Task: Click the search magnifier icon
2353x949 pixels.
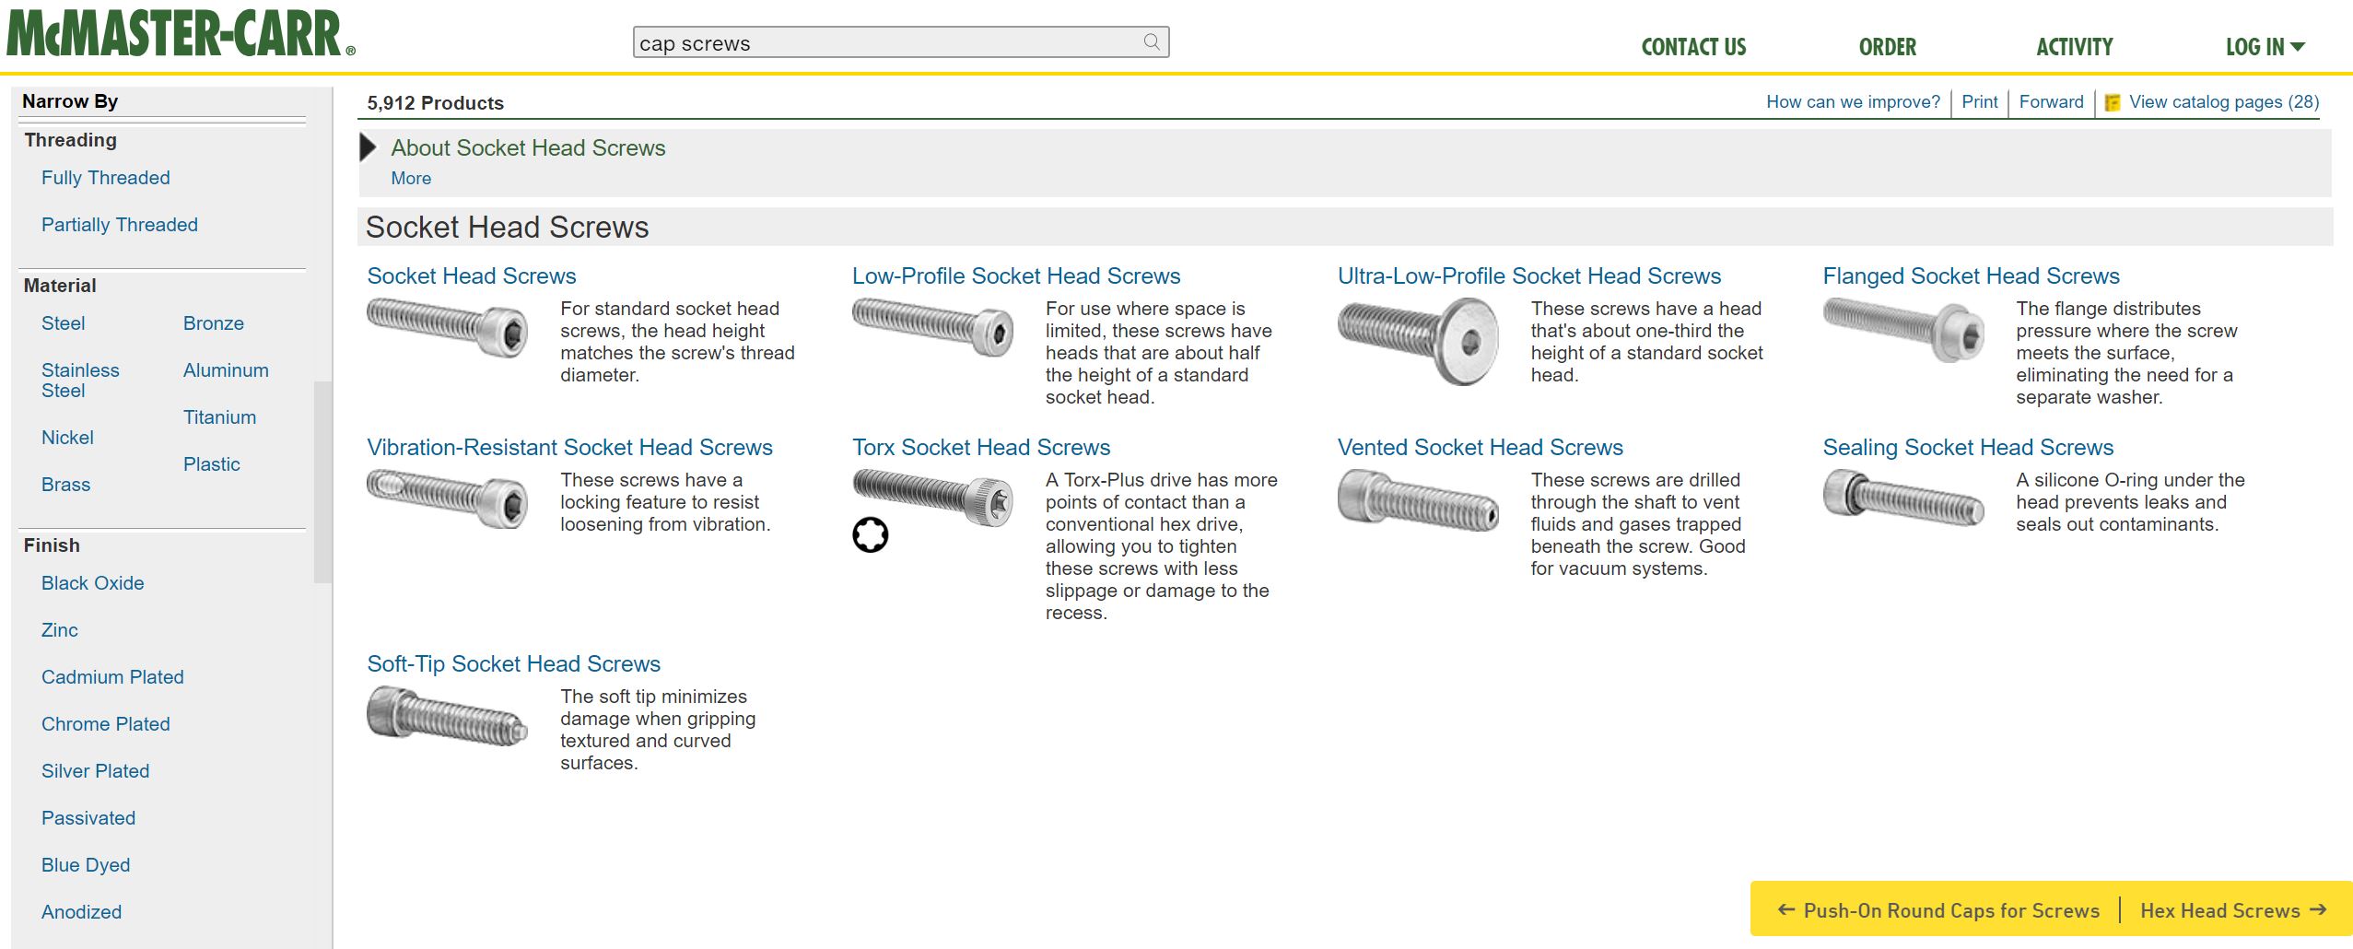Action: [x=1151, y=41]
